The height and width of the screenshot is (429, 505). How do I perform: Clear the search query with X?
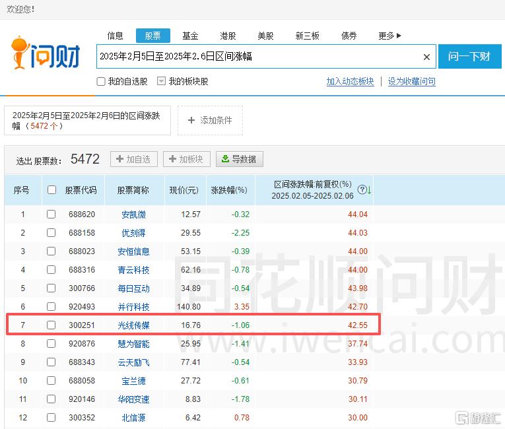coord(426,57)
